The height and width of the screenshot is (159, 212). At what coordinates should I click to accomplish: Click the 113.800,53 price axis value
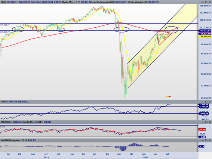[205, 13]
